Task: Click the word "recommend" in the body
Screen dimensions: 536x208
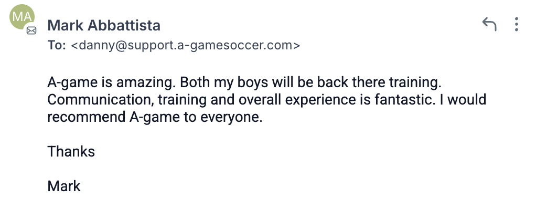Action: pos(87,117)
